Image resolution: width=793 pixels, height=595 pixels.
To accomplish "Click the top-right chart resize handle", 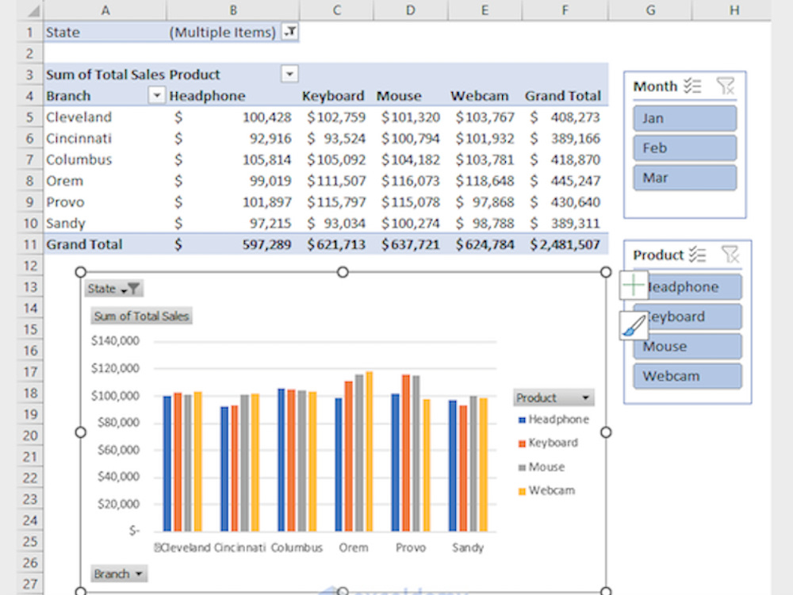I will click(x=606, y=272).
